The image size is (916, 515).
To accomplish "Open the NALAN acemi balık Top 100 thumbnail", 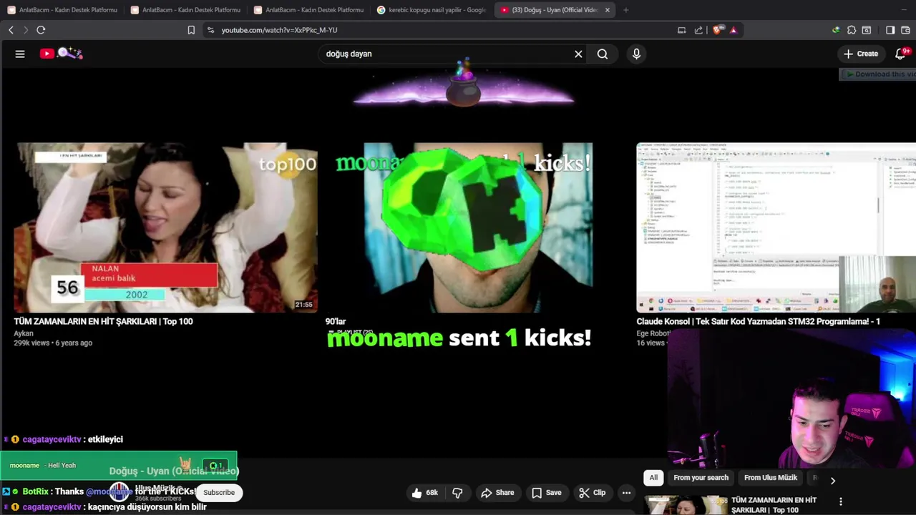I will click(165, 227).
